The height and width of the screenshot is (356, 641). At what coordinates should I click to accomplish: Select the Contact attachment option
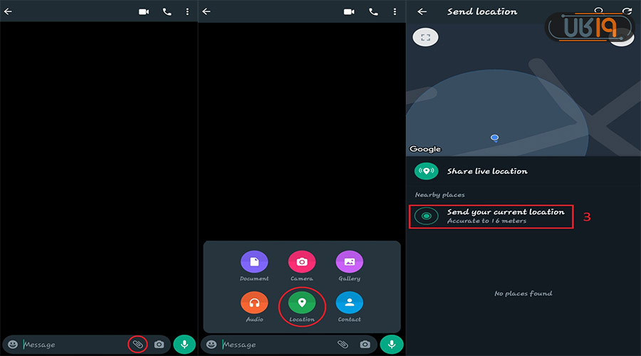tap(349, 303)
